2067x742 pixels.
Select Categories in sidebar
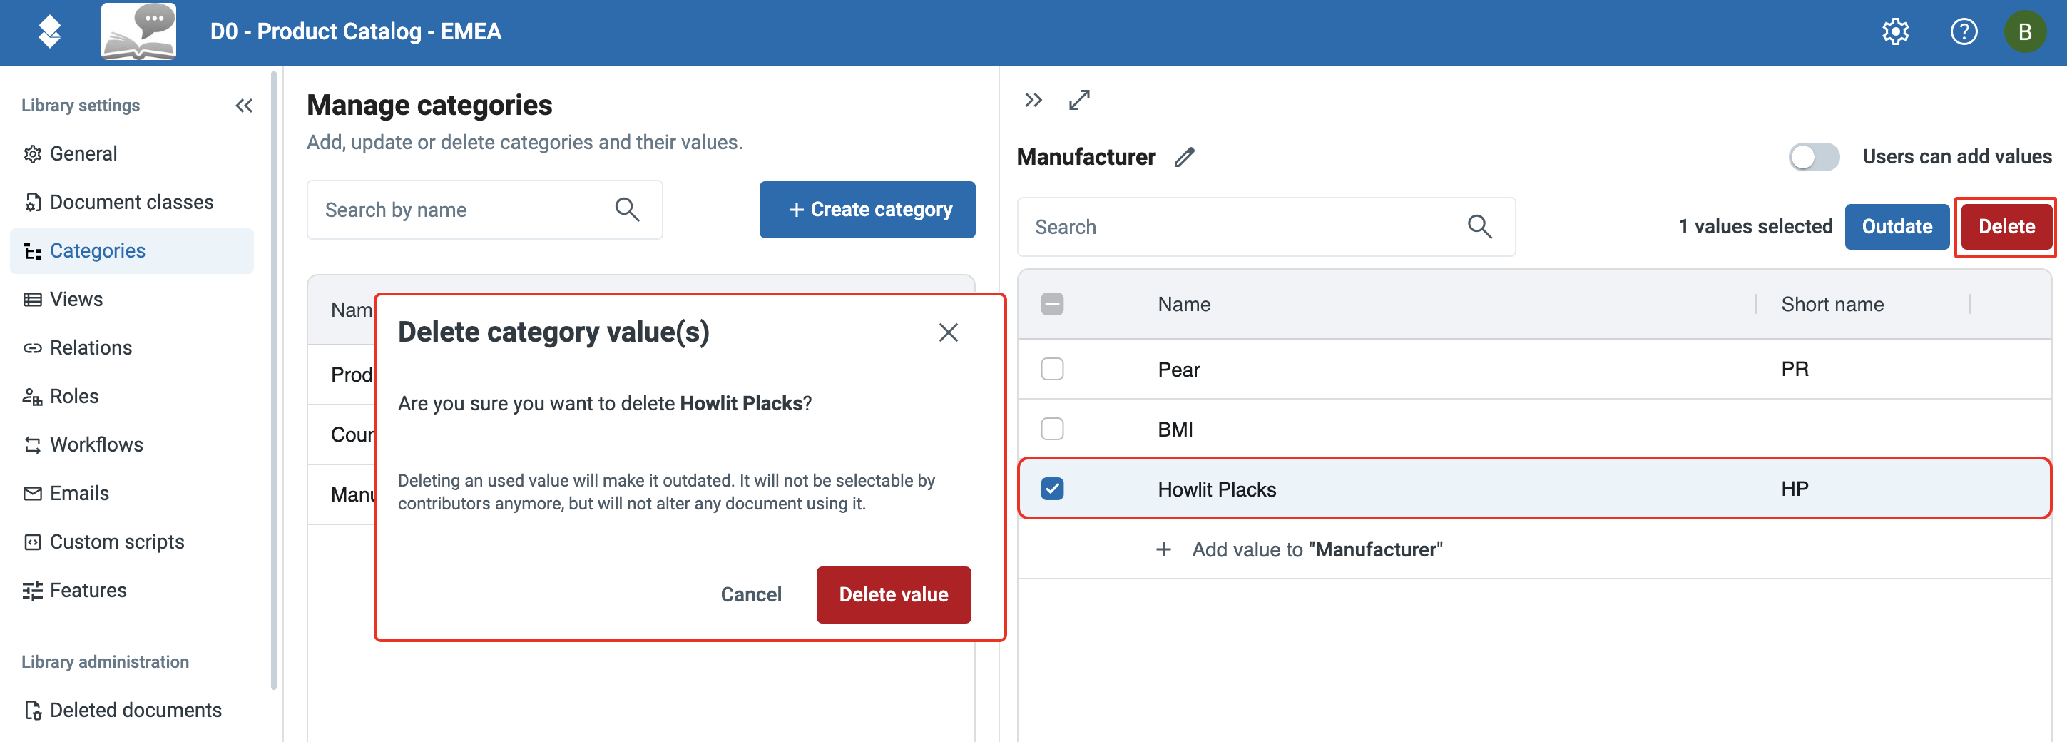131,250
